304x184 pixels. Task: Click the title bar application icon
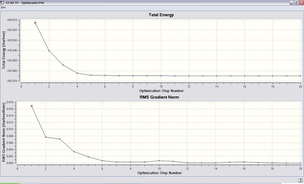[x=2, y=3]
